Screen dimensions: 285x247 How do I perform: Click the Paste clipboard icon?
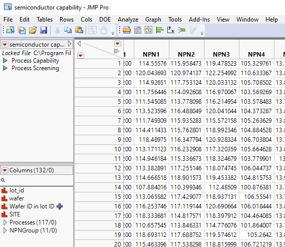(79, 30)
